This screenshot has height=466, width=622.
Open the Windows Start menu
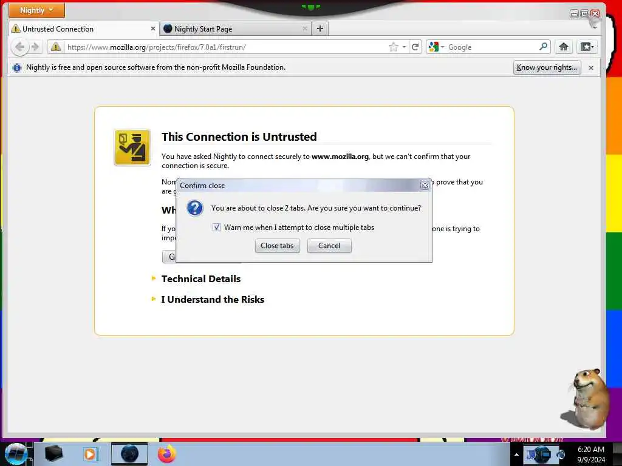[16, 454]
